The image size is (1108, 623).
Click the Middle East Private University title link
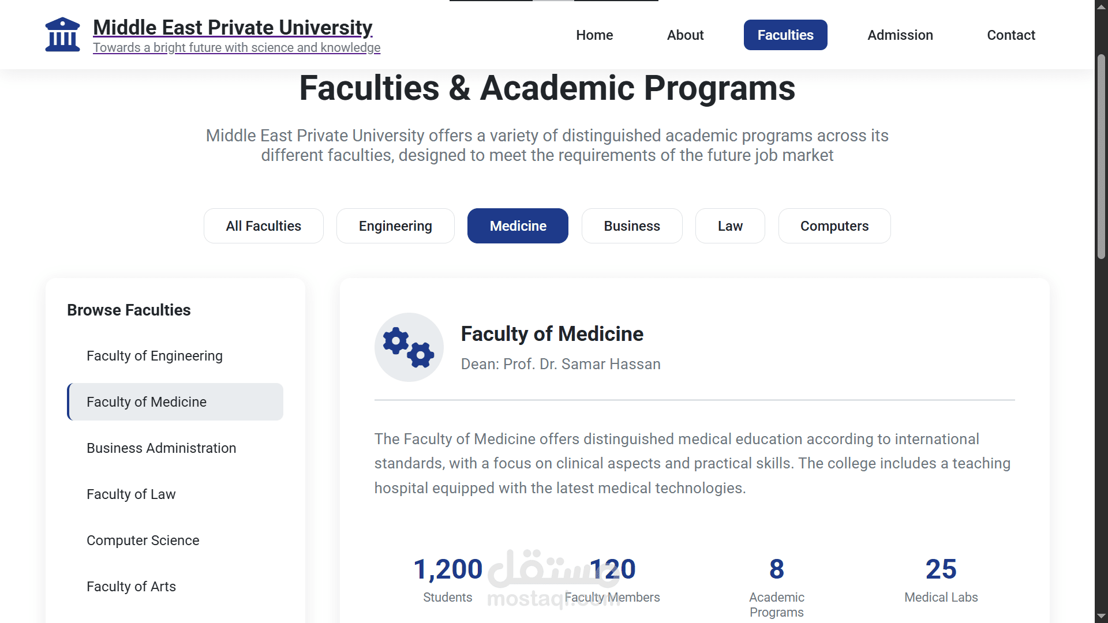click(x=233, y=27)
